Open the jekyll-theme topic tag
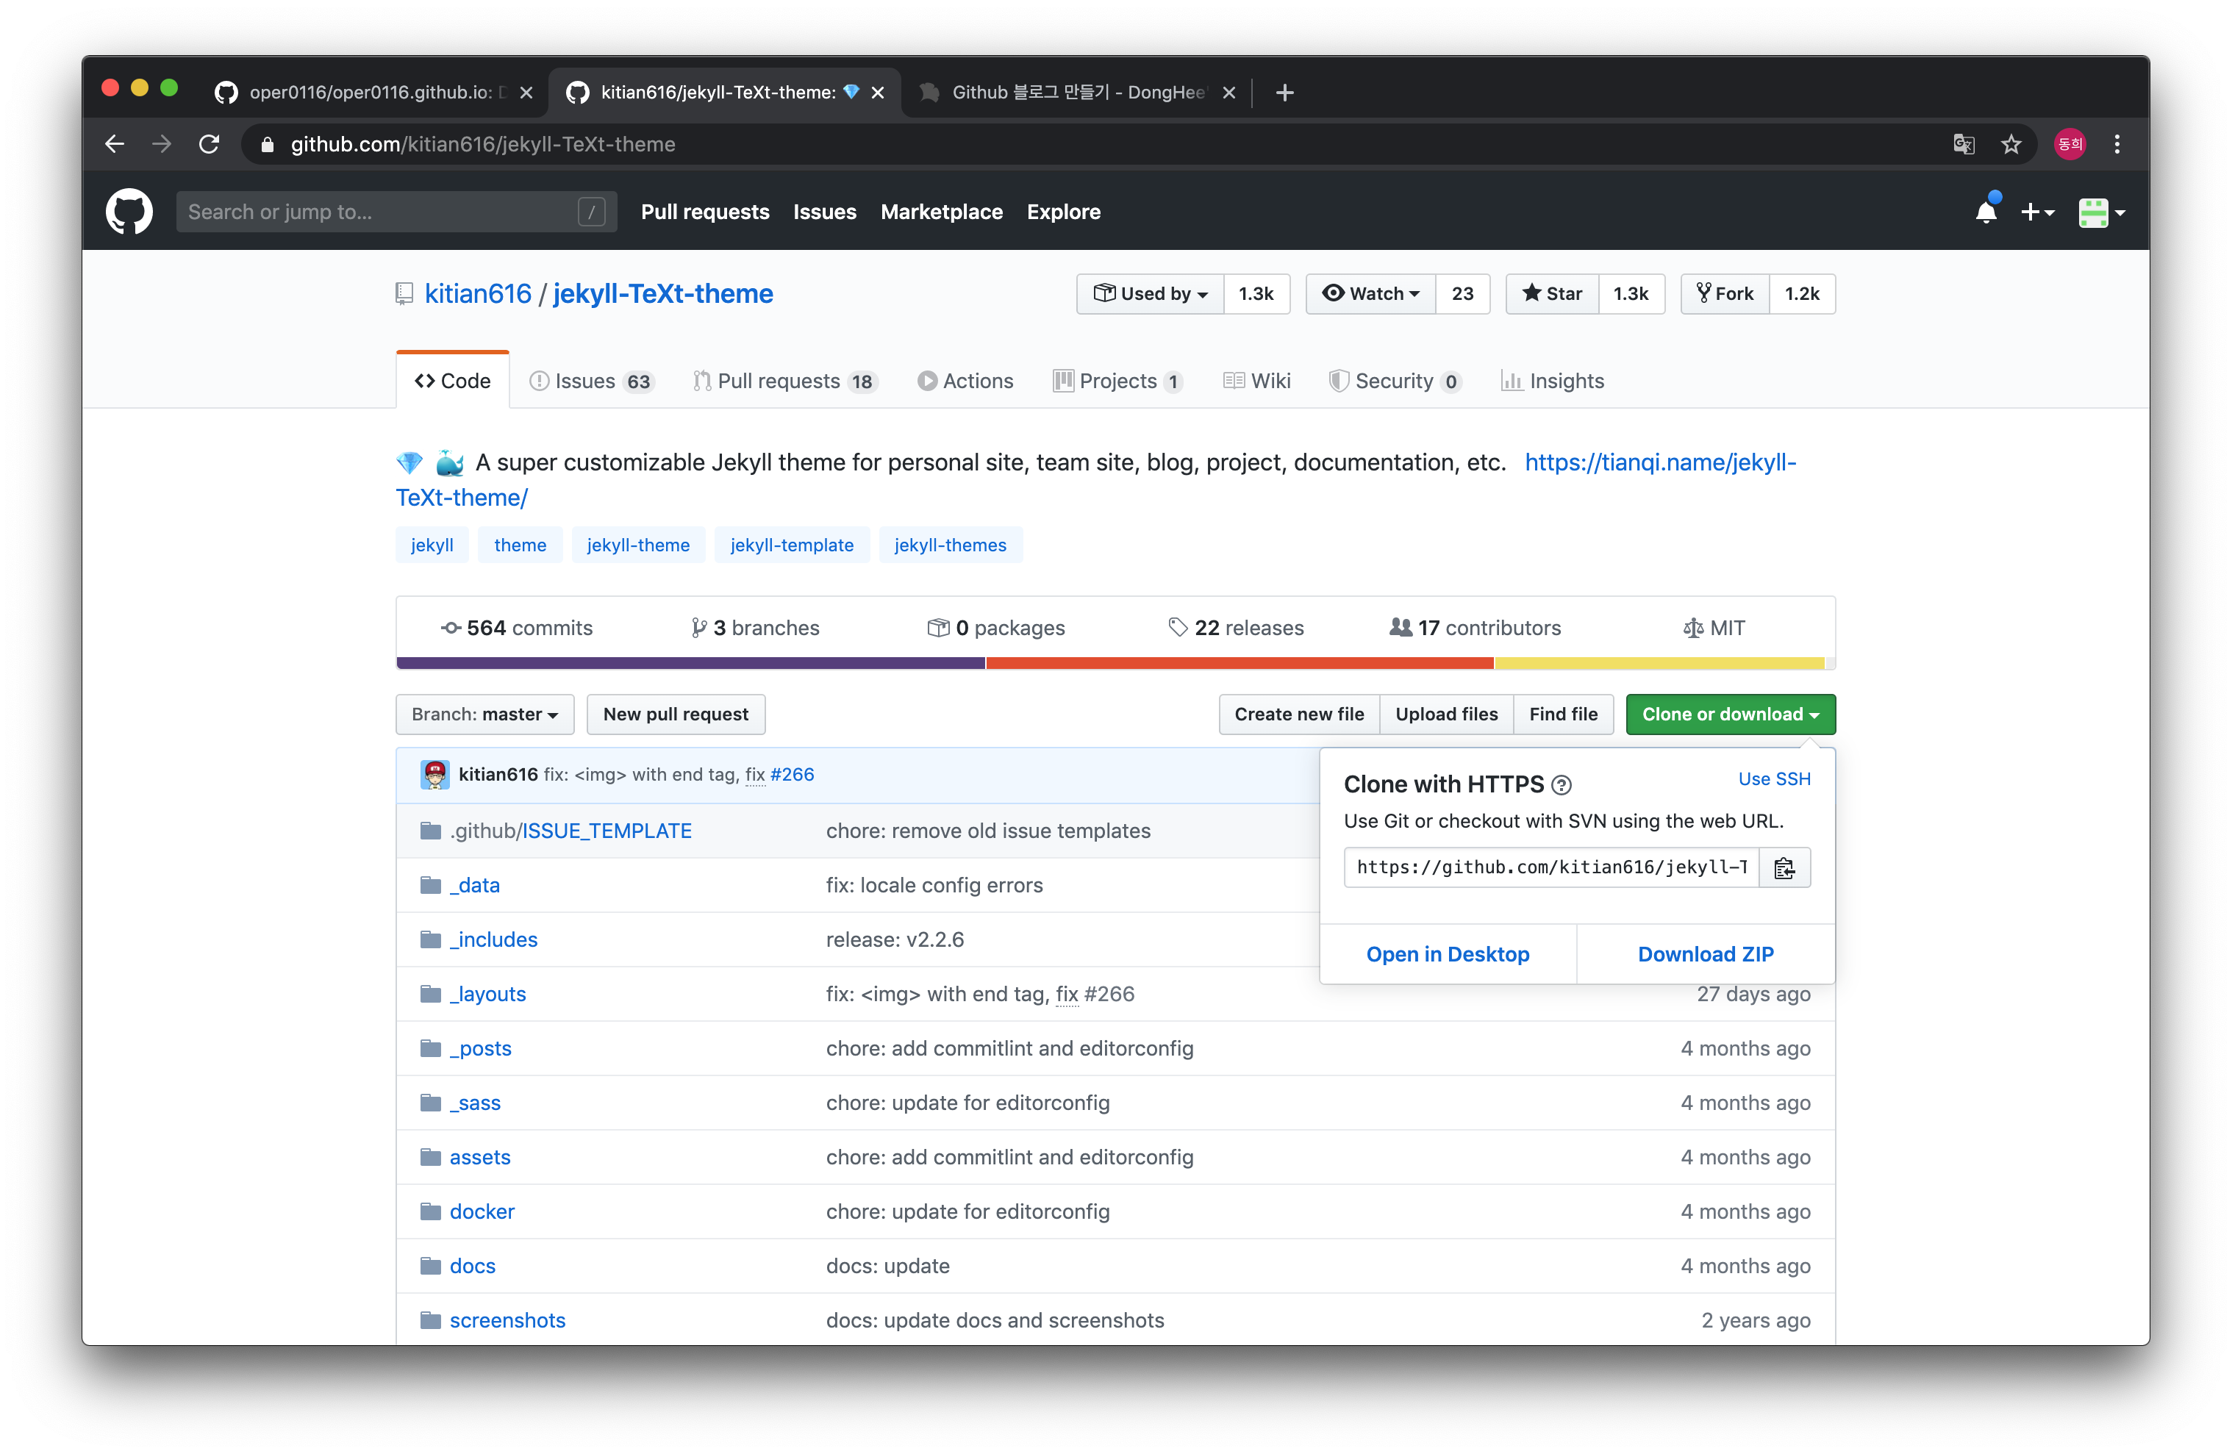Image resolution: width=2232 pixels, height=1454 pixels. click(637, 545)
